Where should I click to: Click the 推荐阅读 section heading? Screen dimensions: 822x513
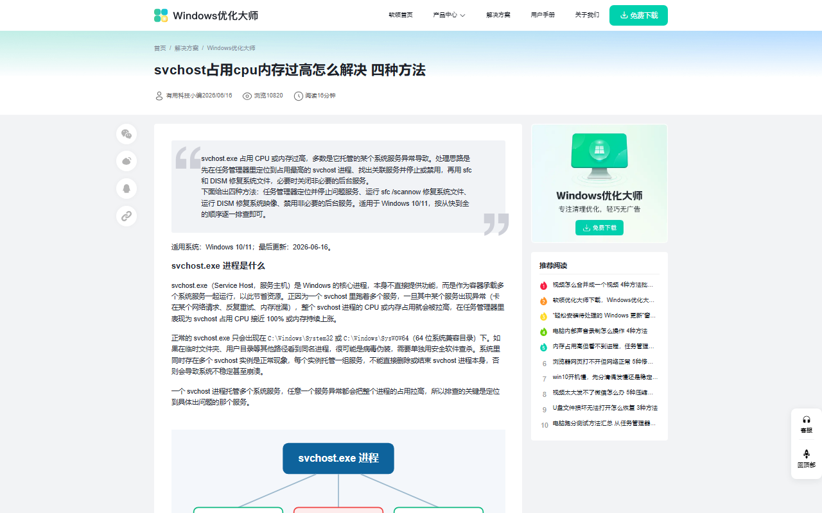tap(554, 265)
